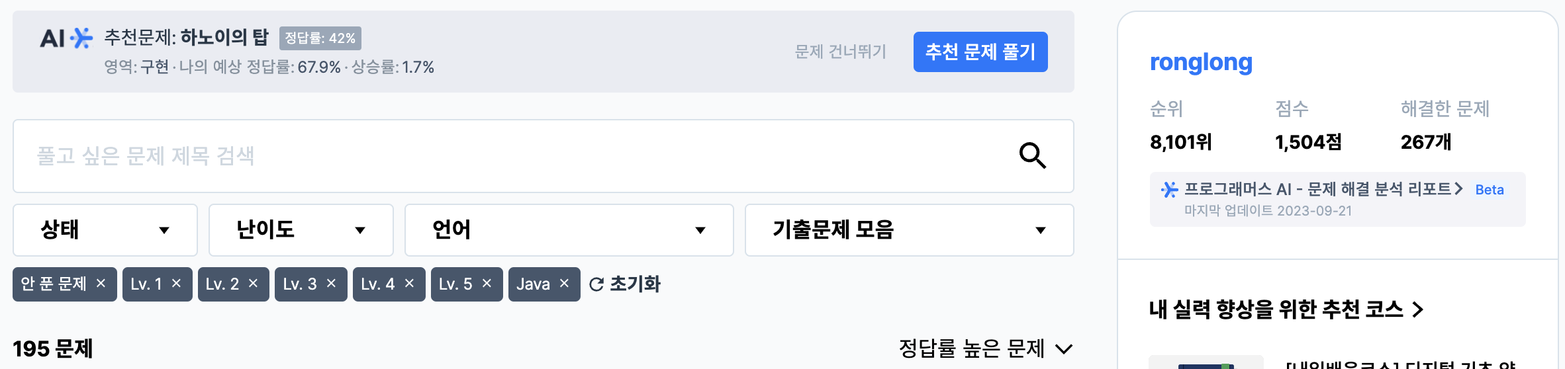Open the 상태 status dropdown

105,230
